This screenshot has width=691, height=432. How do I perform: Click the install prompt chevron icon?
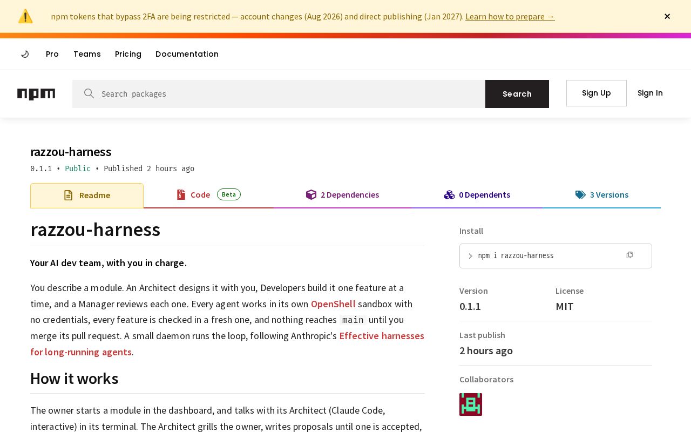pyautogui.click(x=470, y=256)
